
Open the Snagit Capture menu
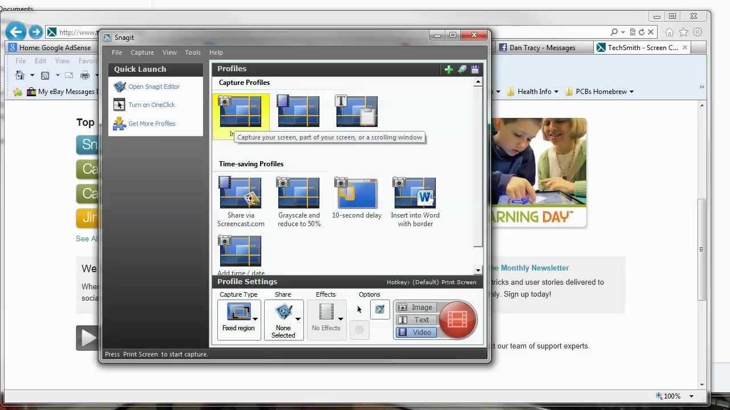(x=142, y=52)
